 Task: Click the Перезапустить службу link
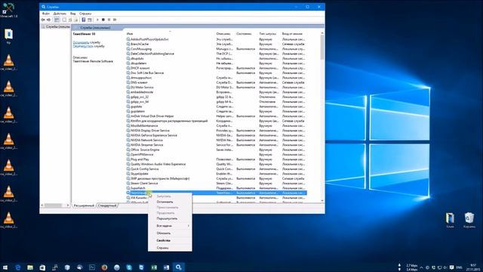coord(83,46)
